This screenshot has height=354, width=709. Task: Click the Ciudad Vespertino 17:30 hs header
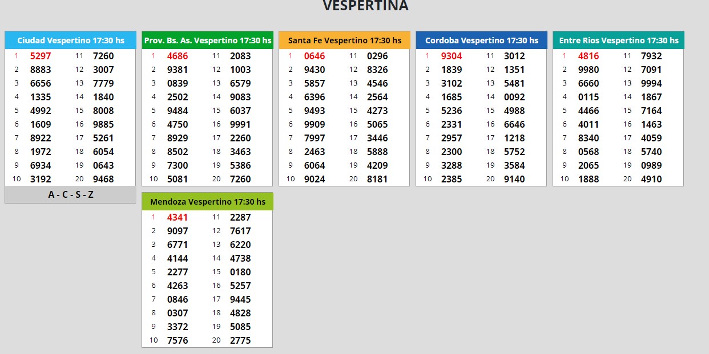coord(70,40)
